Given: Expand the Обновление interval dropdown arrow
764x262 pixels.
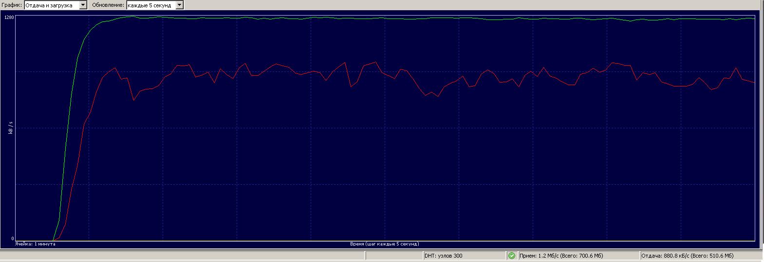Looking at the screenshot, I should [x=179, y=5].
